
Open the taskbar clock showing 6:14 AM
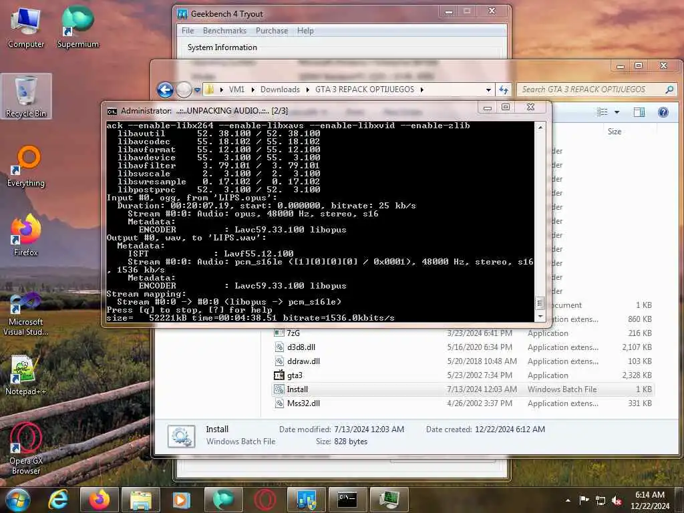(650, 500)
